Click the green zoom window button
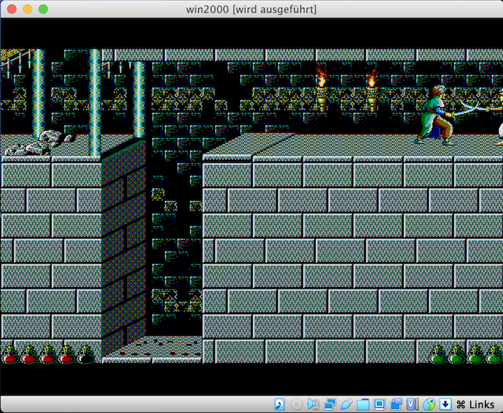This screenshot has width=503, height=413. pos(43,9)
